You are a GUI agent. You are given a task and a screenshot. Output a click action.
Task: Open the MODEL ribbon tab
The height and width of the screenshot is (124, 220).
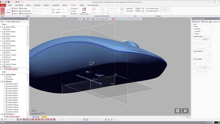[x=82, y=5]
